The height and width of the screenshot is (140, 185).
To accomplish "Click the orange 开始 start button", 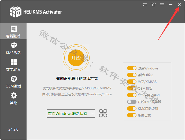I will pos(76,58).
